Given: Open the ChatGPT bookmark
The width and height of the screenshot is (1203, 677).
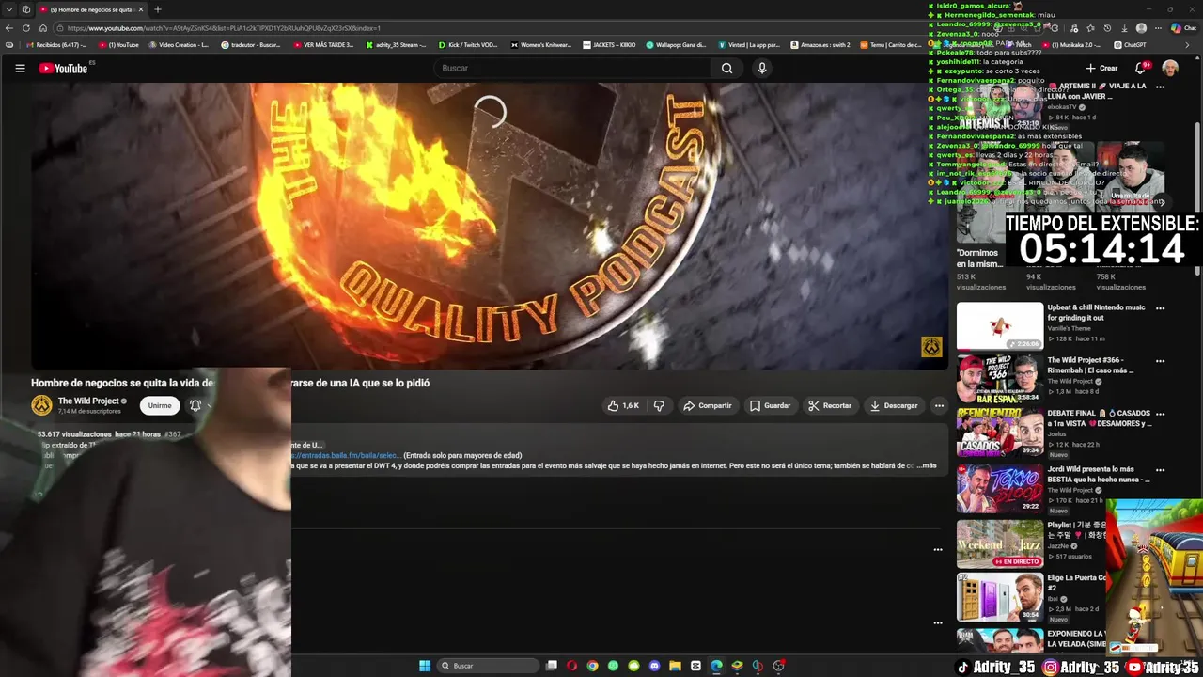Looking at the screenshot, I should click(1130, 44).
